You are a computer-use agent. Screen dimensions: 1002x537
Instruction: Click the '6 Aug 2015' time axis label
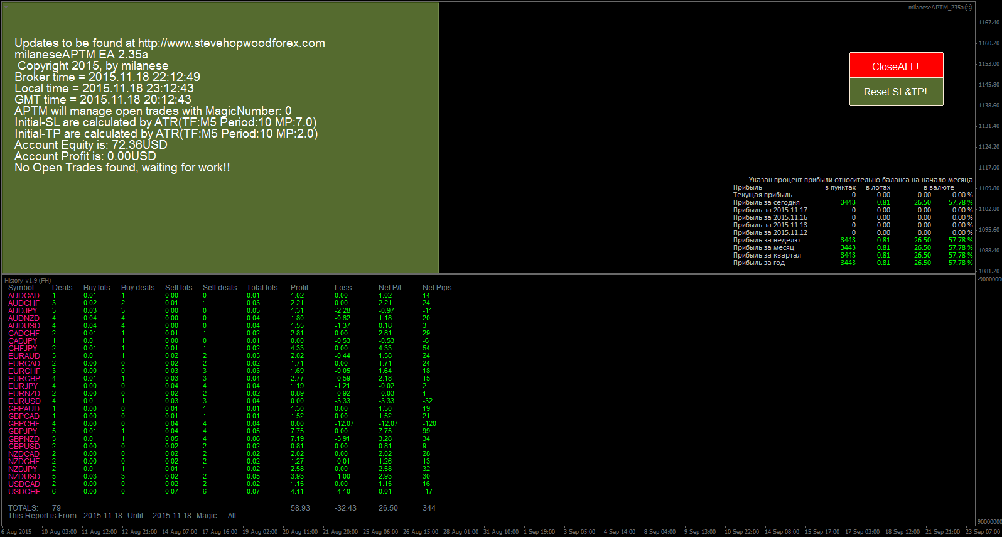click(16, 532)
